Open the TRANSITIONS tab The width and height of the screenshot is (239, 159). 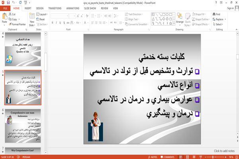click(x=55, y=8)
